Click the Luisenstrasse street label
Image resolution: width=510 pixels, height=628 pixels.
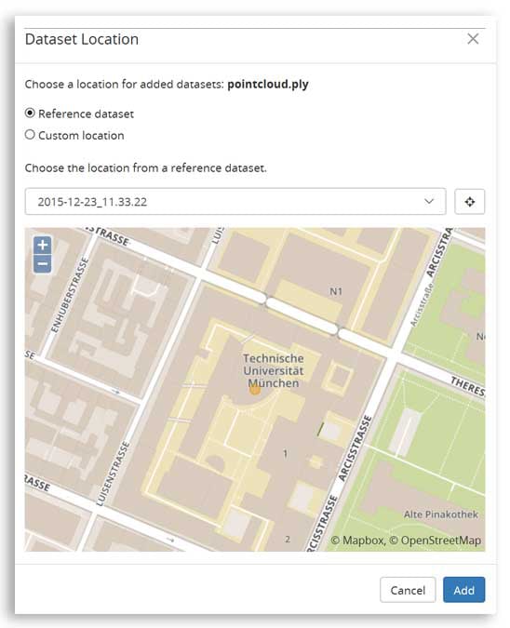pos(114,474)
